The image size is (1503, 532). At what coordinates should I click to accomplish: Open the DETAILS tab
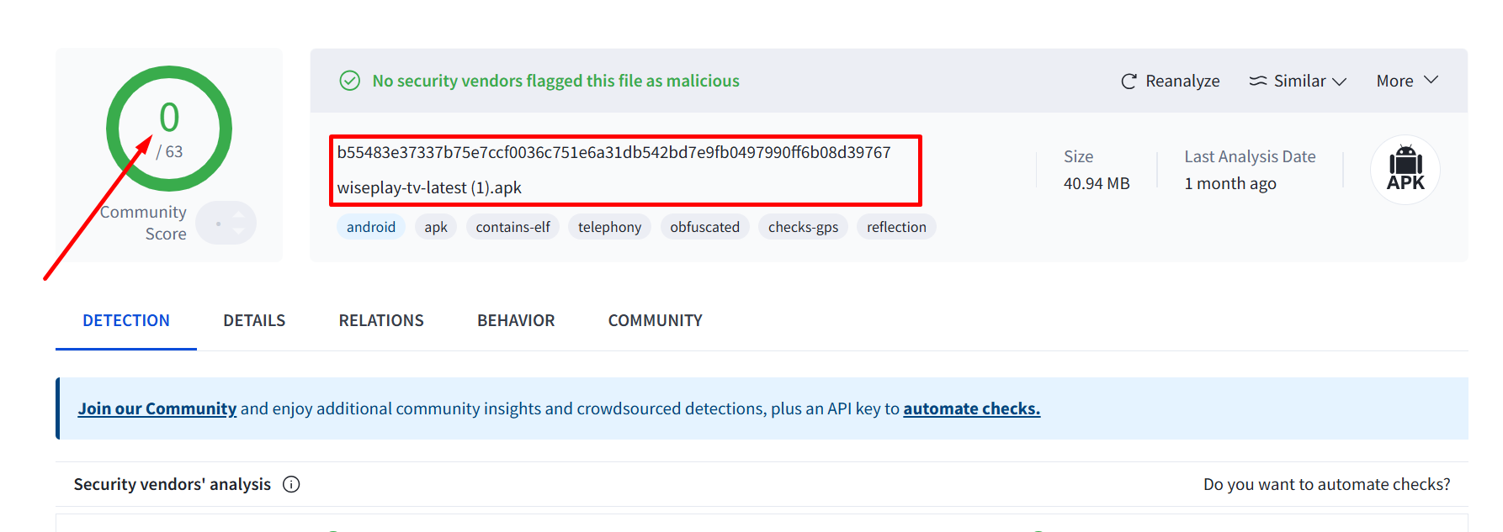[x=254, y=320]
